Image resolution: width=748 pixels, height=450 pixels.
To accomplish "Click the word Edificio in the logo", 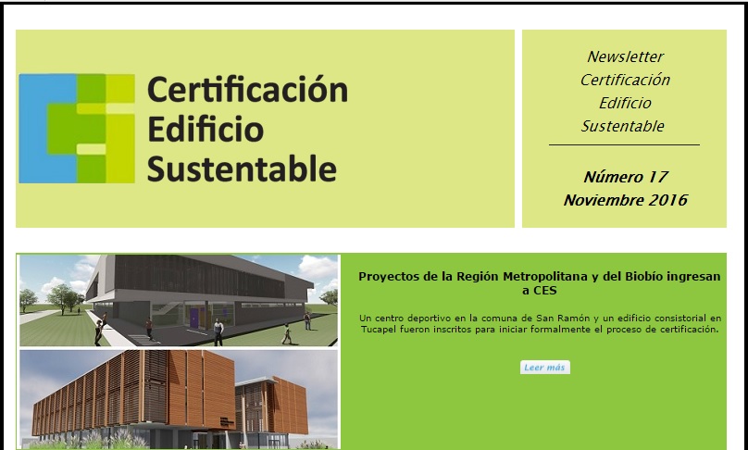I will (x=206, y=130).
